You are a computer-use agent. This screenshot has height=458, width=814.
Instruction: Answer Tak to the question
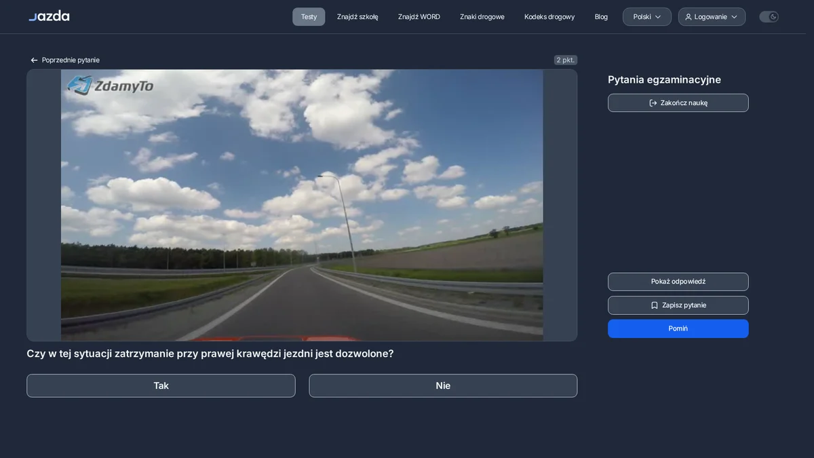pos(161,385)
